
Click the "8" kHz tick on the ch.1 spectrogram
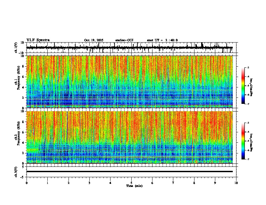click(24, 66)
